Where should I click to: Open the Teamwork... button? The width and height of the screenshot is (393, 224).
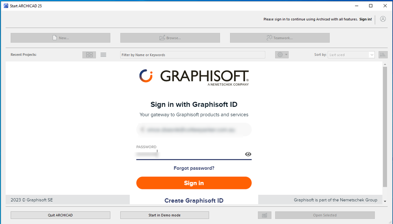(280, 38)
